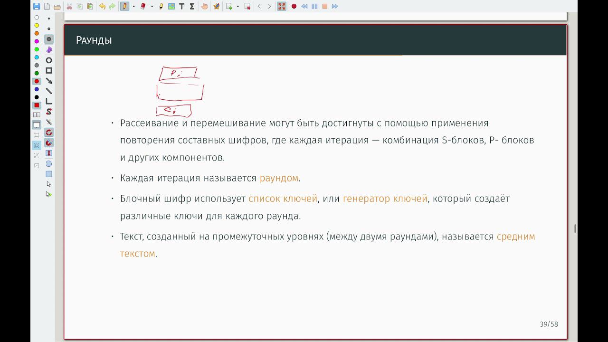Pause audio playback

click(314, 7)
